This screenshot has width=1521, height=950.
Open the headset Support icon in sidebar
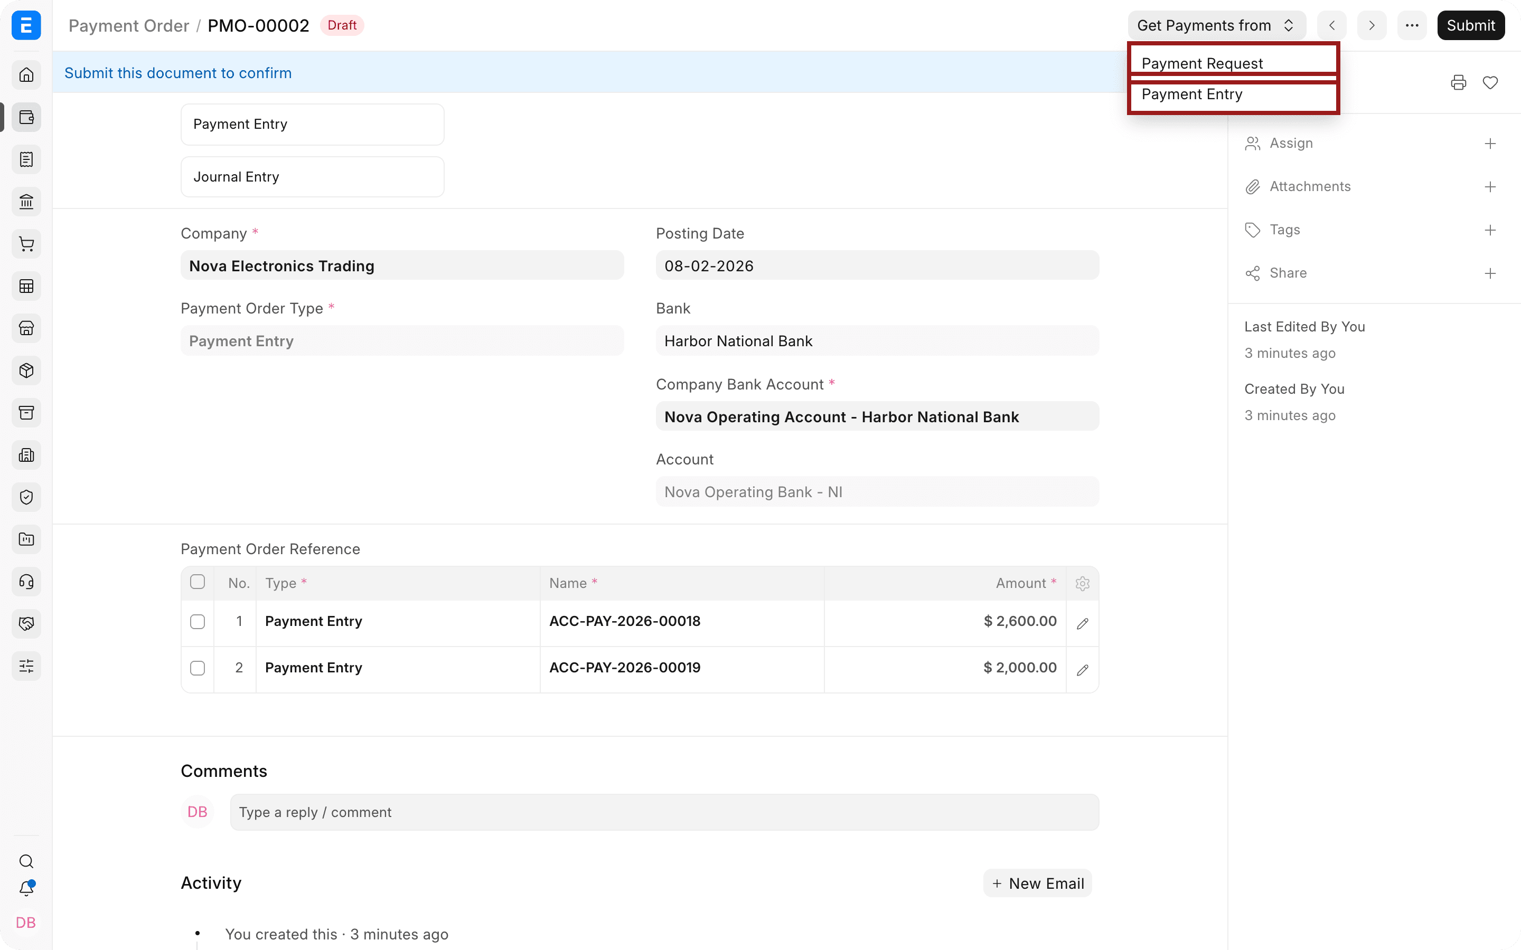click(x=26, y=582)
